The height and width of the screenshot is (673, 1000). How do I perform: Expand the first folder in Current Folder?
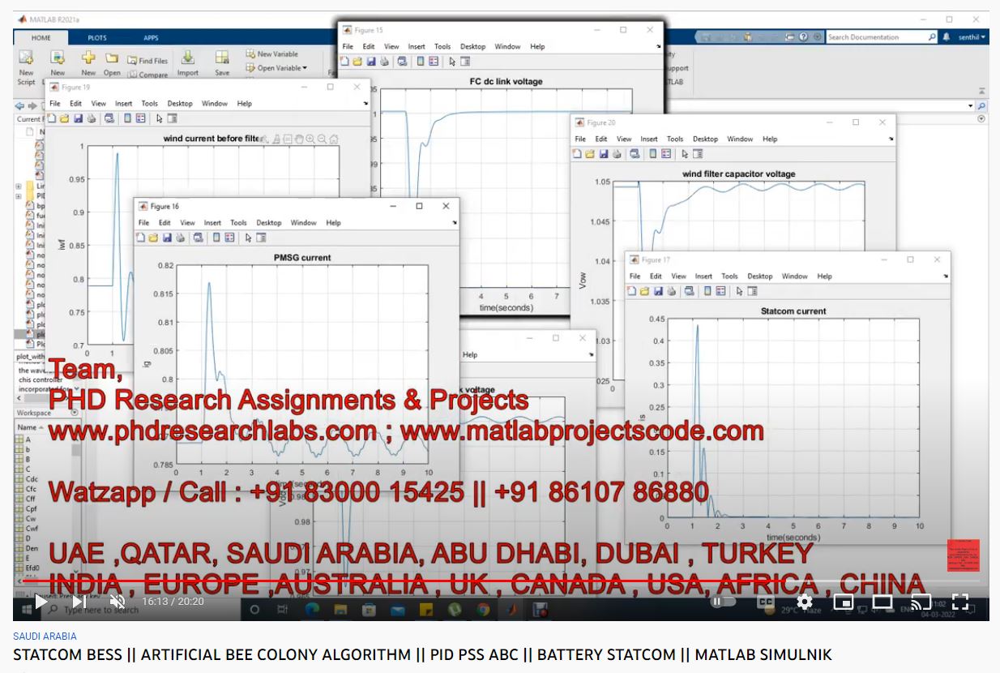[18, 186]
